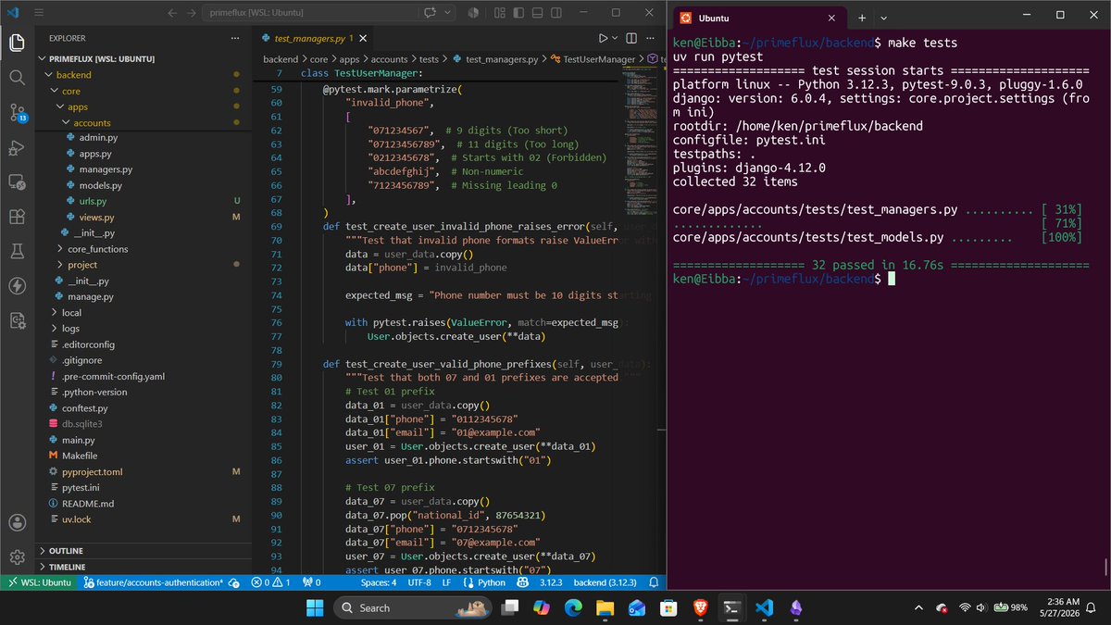Change end of line via LF

tap(446, 582)
